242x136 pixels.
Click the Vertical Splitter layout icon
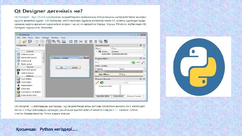click(86, 42)
